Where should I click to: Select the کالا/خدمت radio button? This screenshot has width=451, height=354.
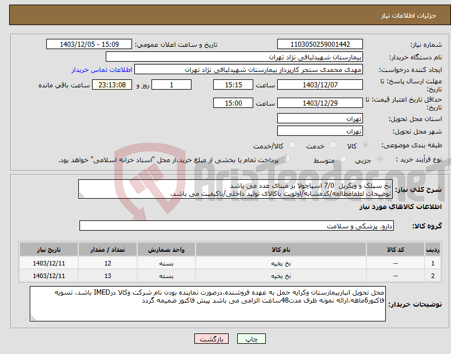click(292, 145)
